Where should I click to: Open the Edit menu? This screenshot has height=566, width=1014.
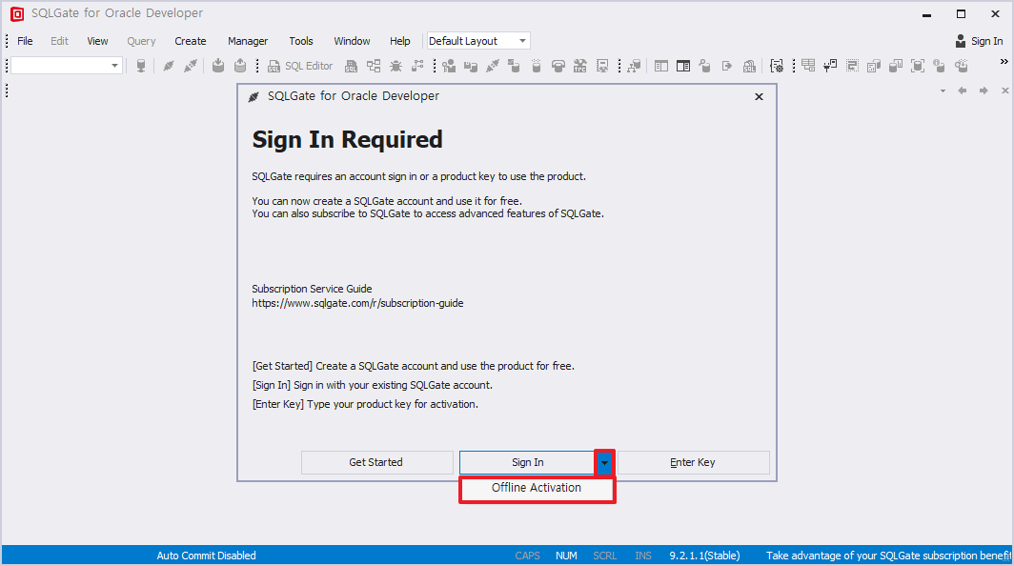(x=59, y=41)
